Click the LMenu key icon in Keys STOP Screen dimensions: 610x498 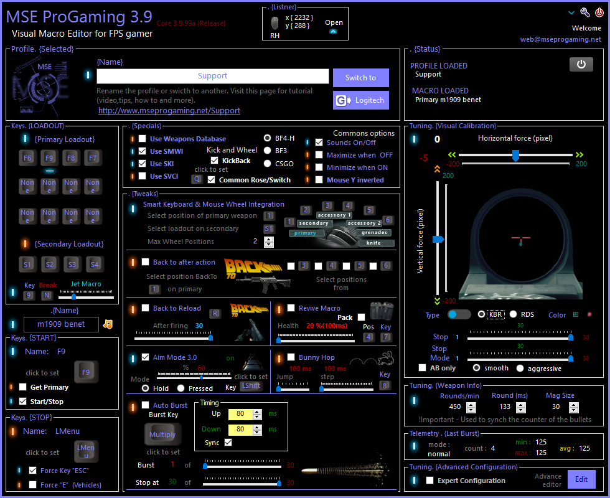(x=86, y=451)
